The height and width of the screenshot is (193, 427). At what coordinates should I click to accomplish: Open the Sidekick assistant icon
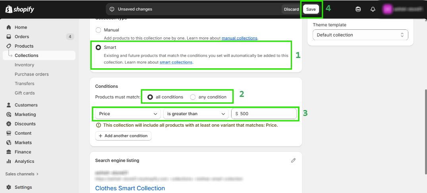[358, 9]
